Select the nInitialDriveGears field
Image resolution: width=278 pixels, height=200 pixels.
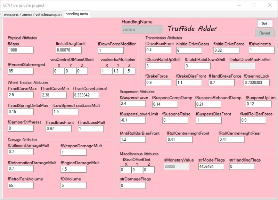(189, 50)
